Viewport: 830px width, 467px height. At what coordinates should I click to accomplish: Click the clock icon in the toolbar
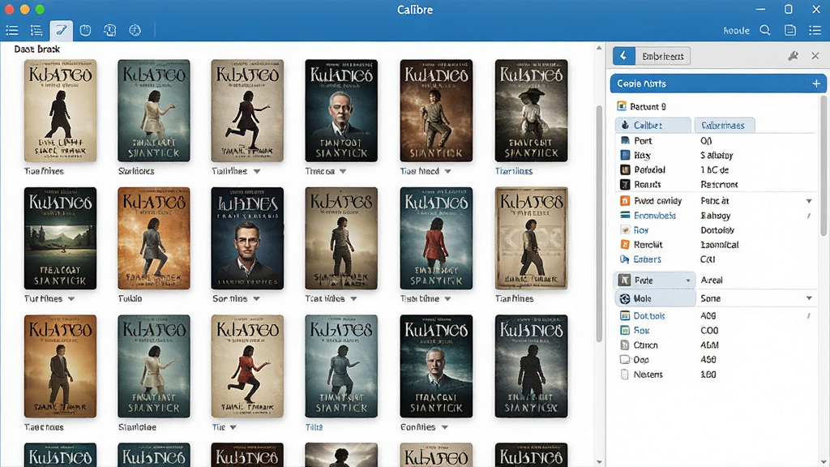85,31
